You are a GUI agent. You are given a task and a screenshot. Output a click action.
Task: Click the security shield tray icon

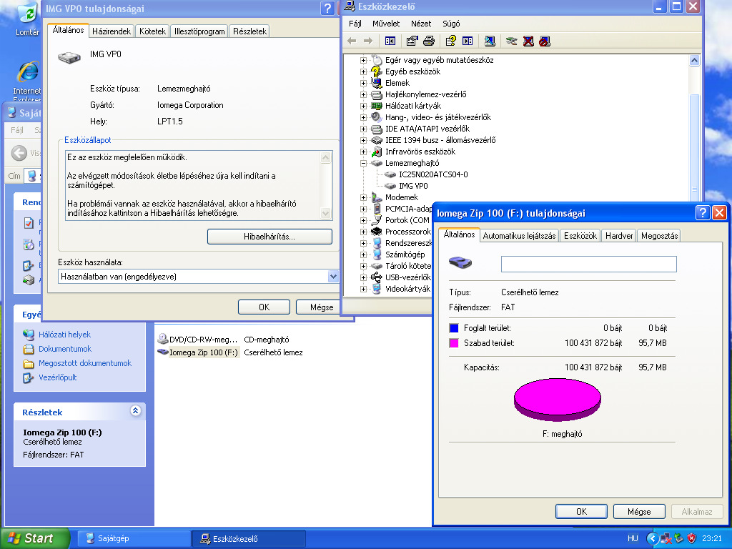(692, 538)
